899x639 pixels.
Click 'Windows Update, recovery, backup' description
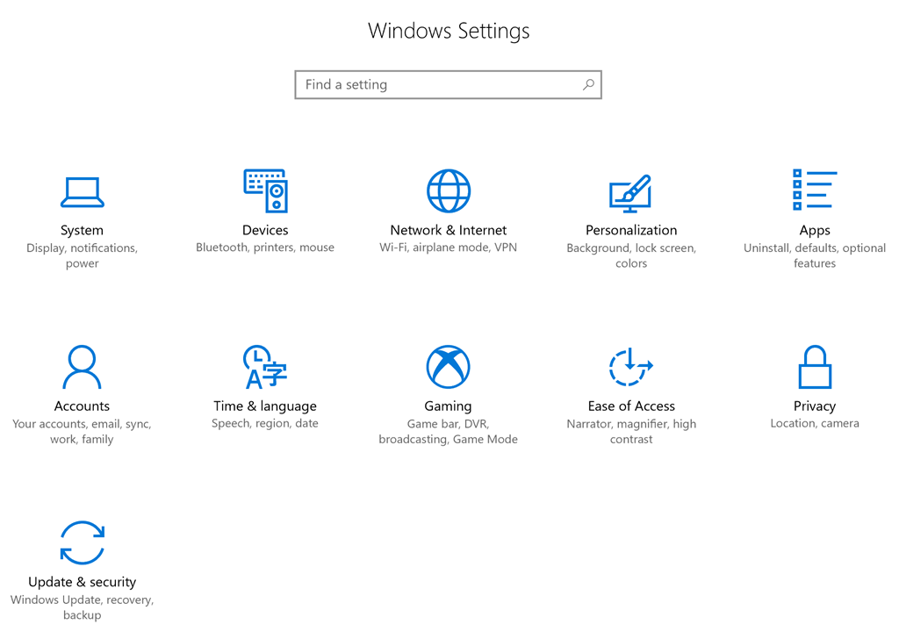point(82,607)
